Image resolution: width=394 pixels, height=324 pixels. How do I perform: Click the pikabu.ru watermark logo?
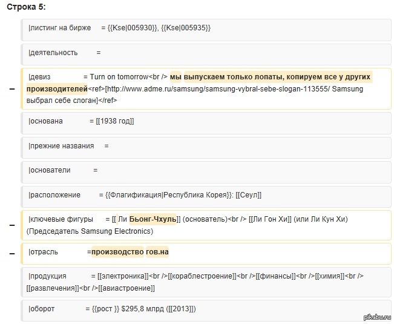tap(375, 317)
